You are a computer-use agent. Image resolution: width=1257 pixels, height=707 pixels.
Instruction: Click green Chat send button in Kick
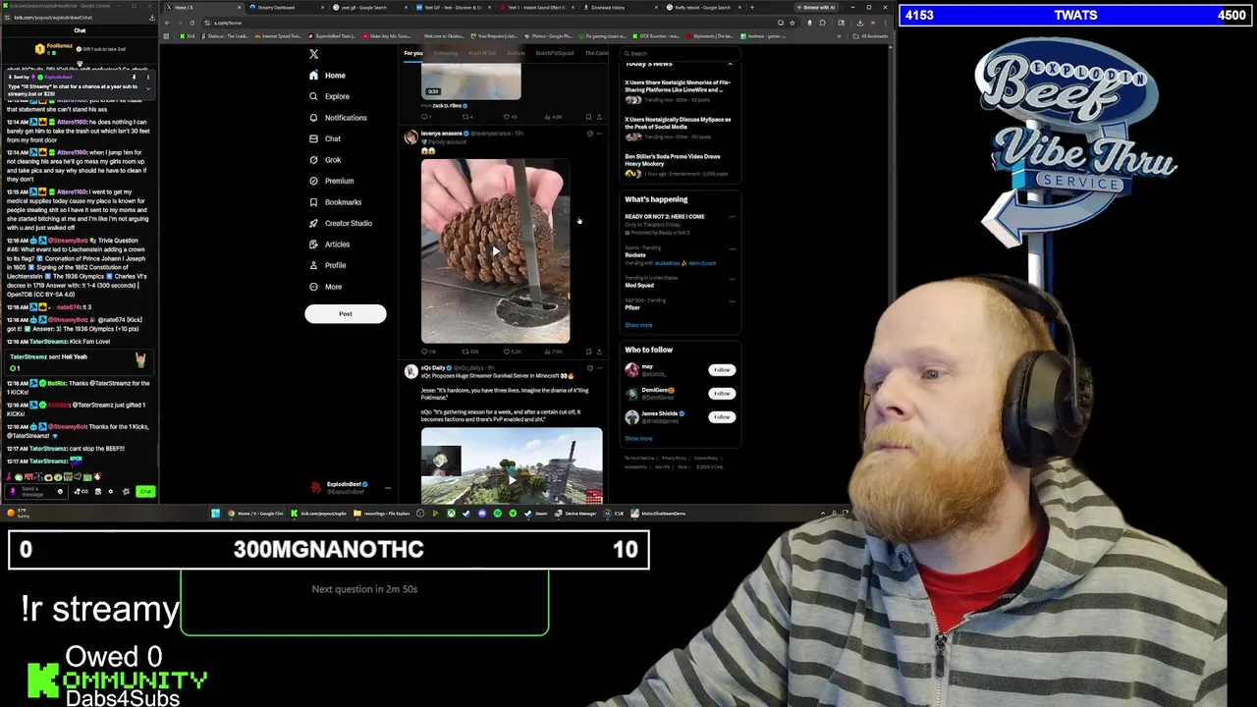[x=145, y=491]
